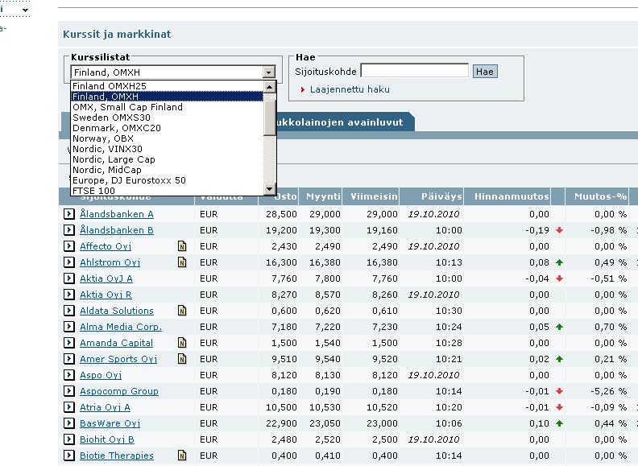
Task: Sort table by Muutos-% column
Action: tap(600, 196)
